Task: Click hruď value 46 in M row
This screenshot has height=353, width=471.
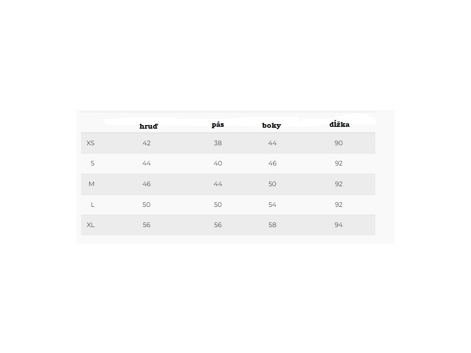Action: (147, 184)
